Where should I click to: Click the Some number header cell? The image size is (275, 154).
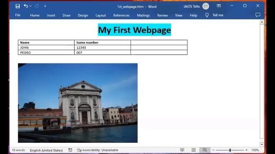[x=103, y=42]
